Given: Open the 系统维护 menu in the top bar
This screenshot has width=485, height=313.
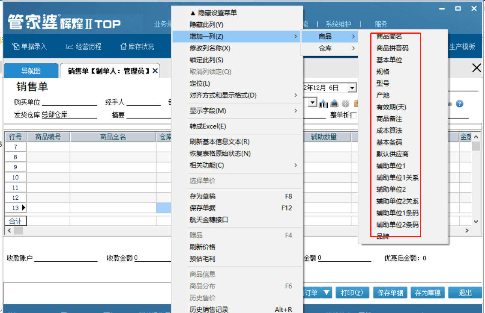Looking at the screenshot, I should click(338, 24).
